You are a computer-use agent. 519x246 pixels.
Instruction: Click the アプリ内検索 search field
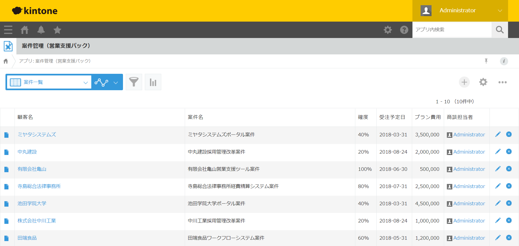452,30
